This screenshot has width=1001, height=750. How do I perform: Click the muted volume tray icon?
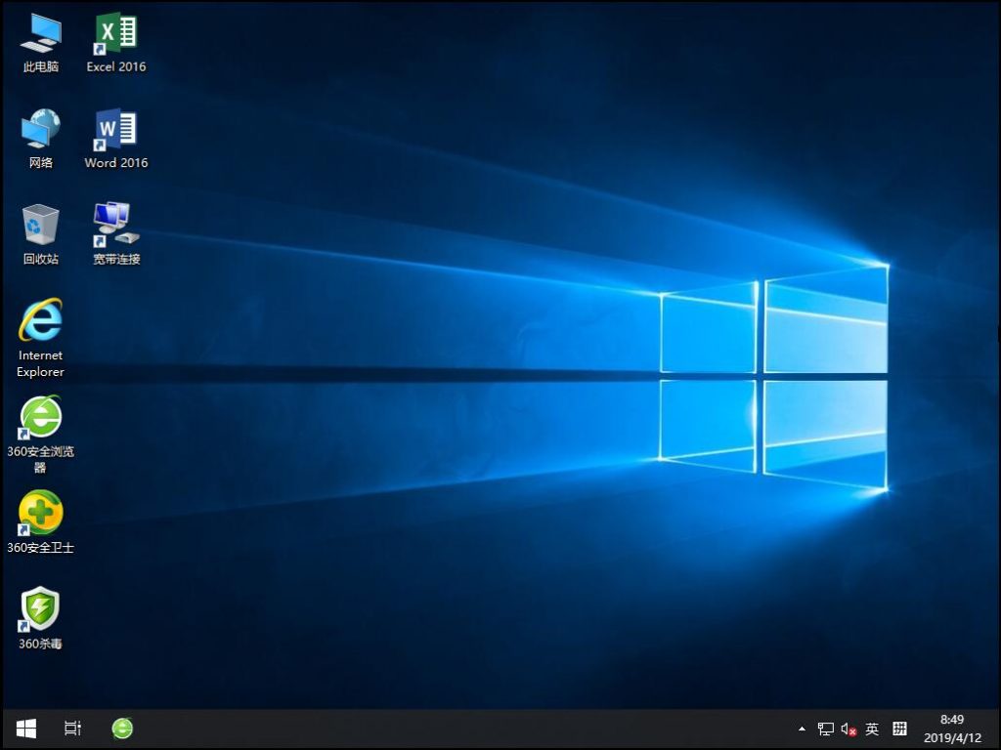coord(849,729)
